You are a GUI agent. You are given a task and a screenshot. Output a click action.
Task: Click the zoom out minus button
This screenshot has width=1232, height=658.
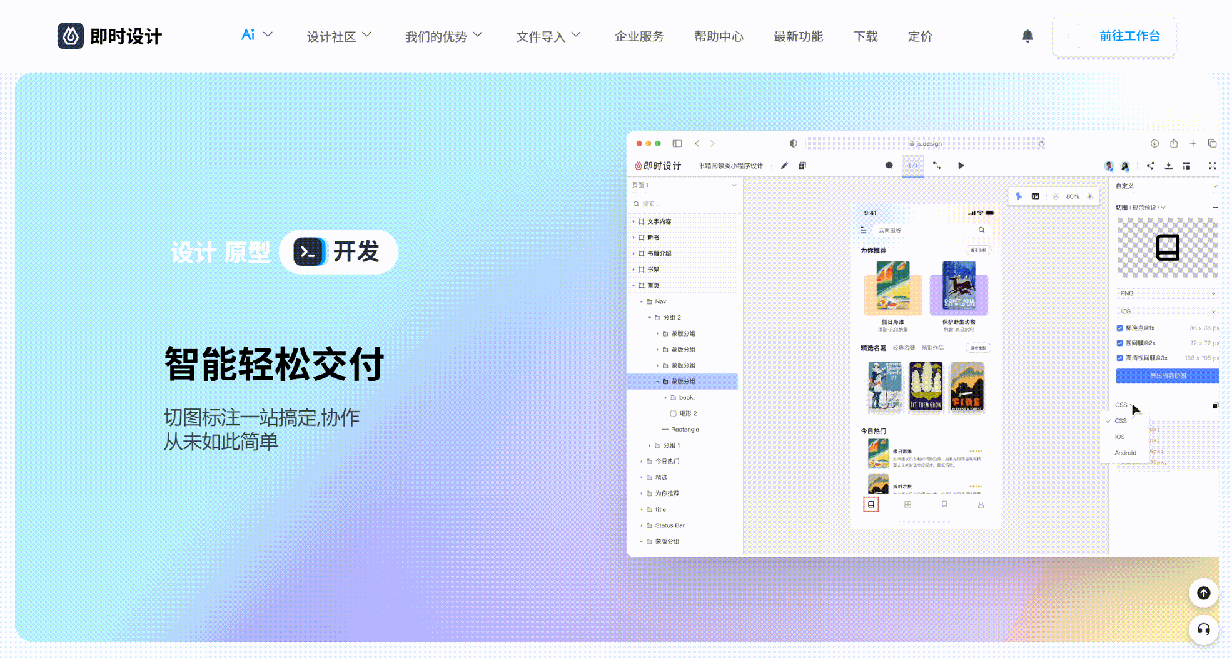coord(1056,196)
